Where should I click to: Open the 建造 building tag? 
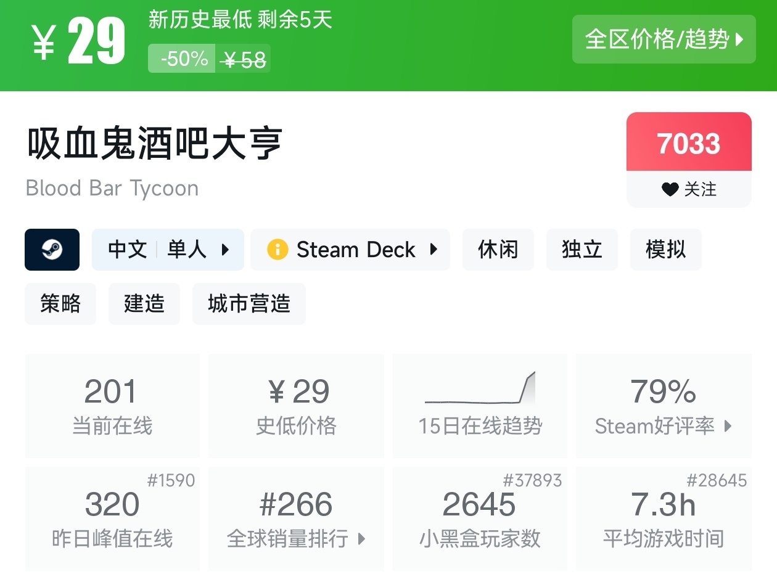(x=144, y=303)
